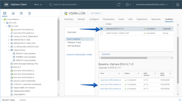Viewport: 182px width, 102px height.
Task: Expand the Cloud_Connect_Replication node
Action: click(x=9, y=36)
